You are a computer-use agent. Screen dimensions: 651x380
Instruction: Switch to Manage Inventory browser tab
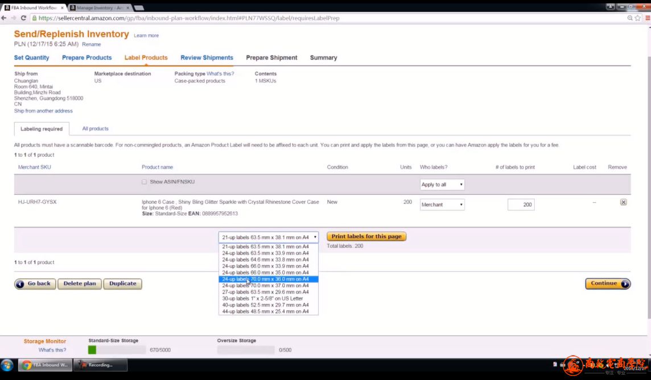(x=99, y=8)
